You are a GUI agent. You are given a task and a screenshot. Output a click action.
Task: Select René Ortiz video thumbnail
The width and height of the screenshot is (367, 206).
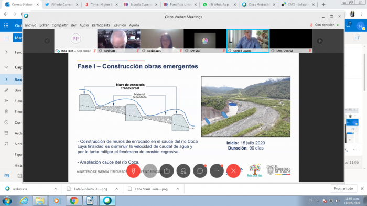click(119, 41)
